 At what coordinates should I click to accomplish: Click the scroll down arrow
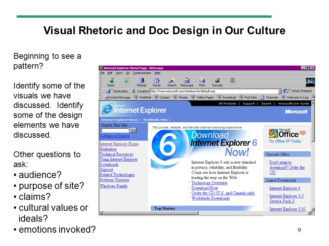click(x=313, y=209)
